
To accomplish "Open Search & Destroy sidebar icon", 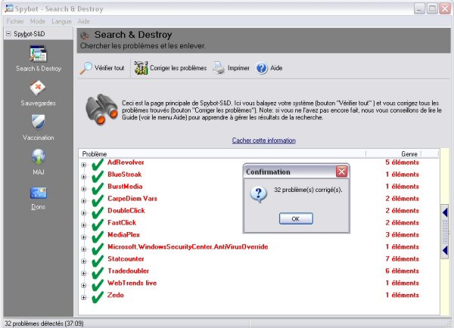I will 38,54.
